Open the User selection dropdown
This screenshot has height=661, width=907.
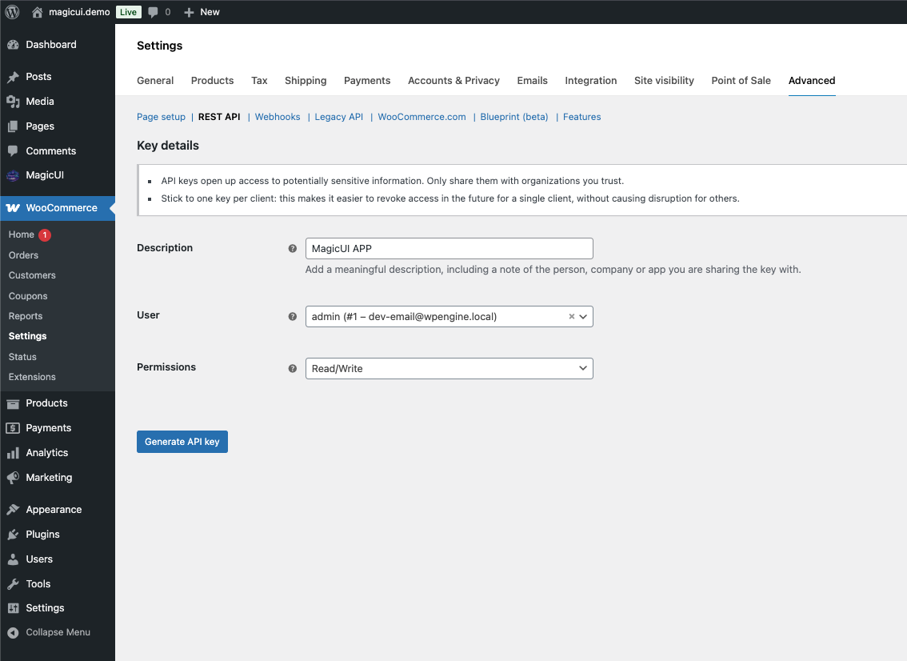pyautogui.click(x=440, y=317)
